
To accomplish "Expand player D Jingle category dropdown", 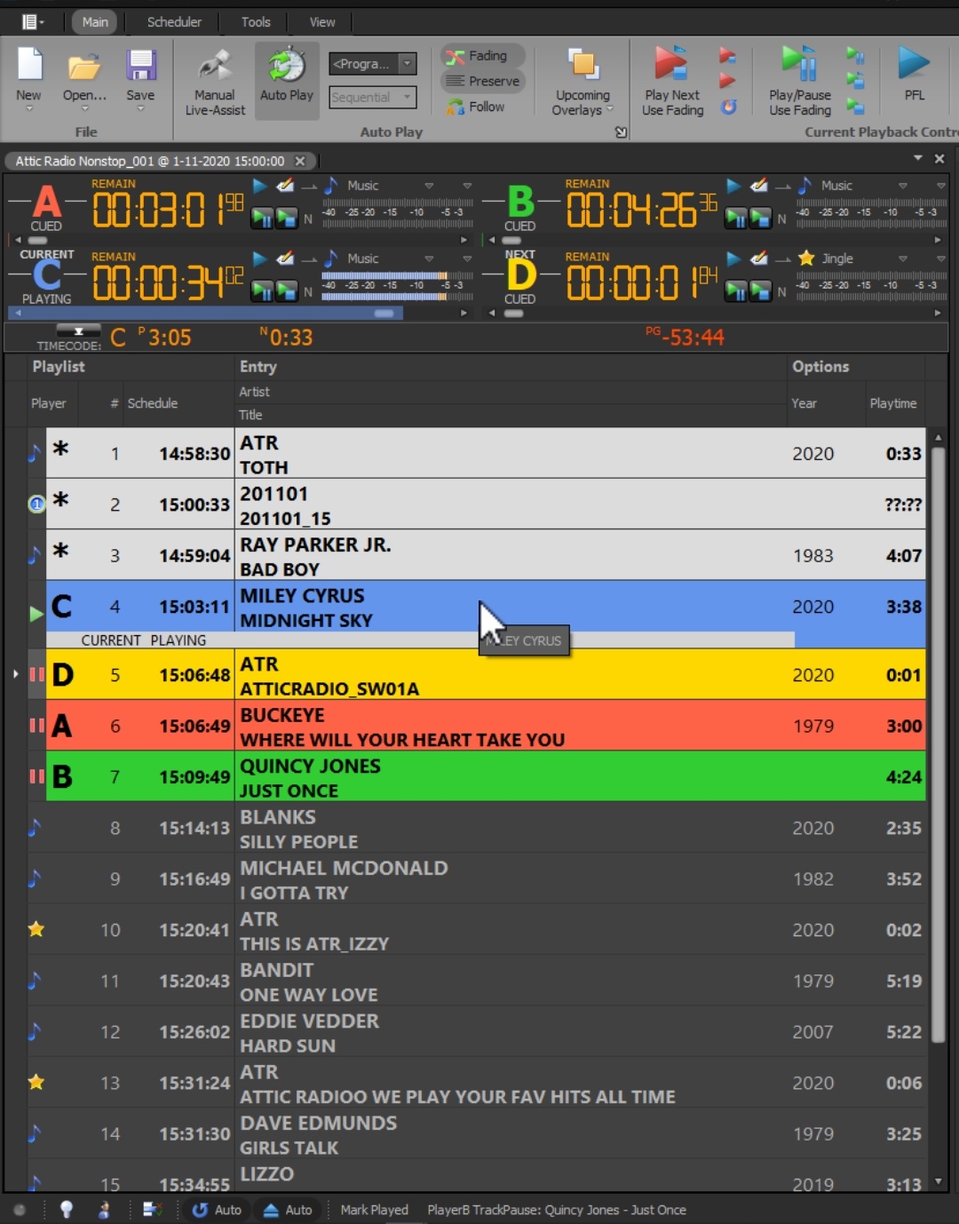I will 902,258.
